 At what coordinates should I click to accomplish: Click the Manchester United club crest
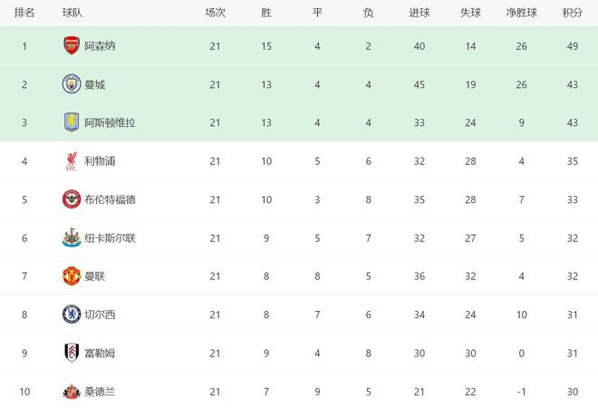[72, 277]
